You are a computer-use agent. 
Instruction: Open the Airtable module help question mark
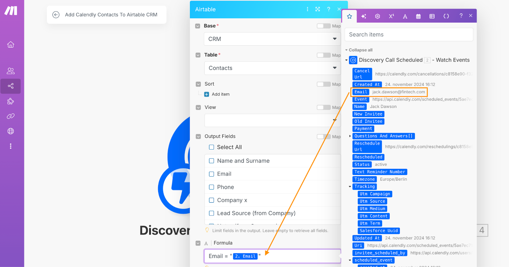click(329, 9)
